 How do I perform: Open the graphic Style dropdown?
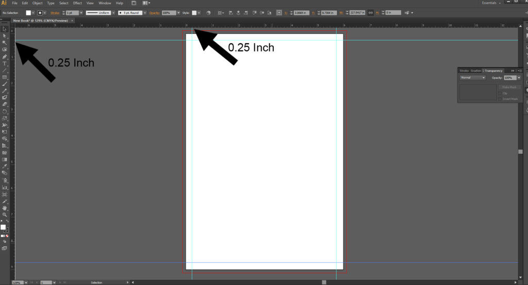coord(199,13)
